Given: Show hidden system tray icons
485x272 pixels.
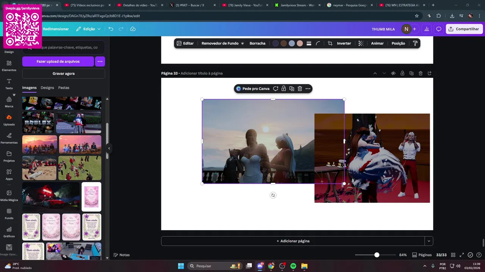Looking at the screenshot, I should click(425, 266).
